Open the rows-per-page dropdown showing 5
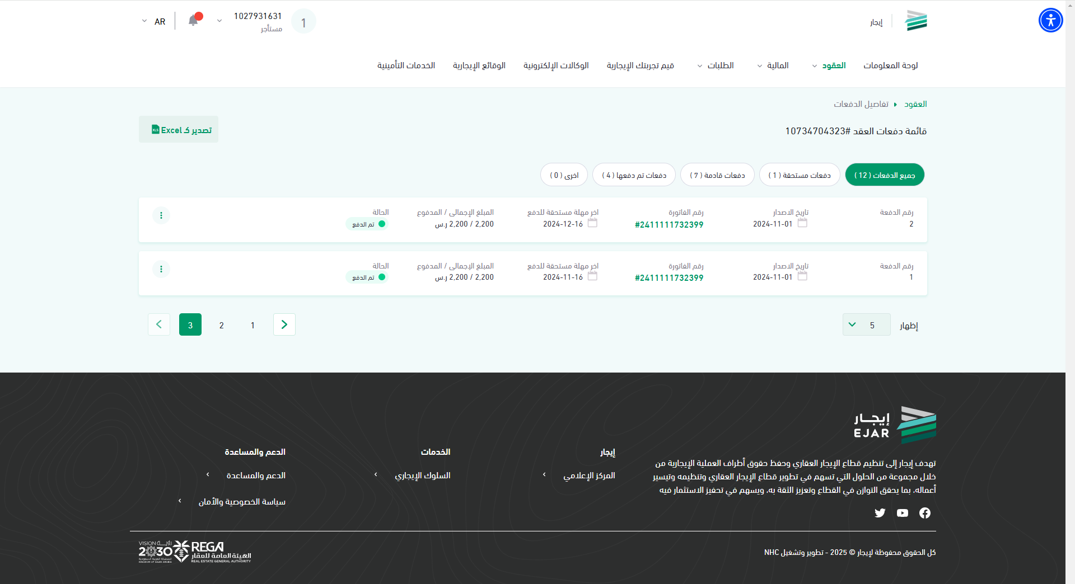This screenshot has width=1075, height=584. coord(866,325)
